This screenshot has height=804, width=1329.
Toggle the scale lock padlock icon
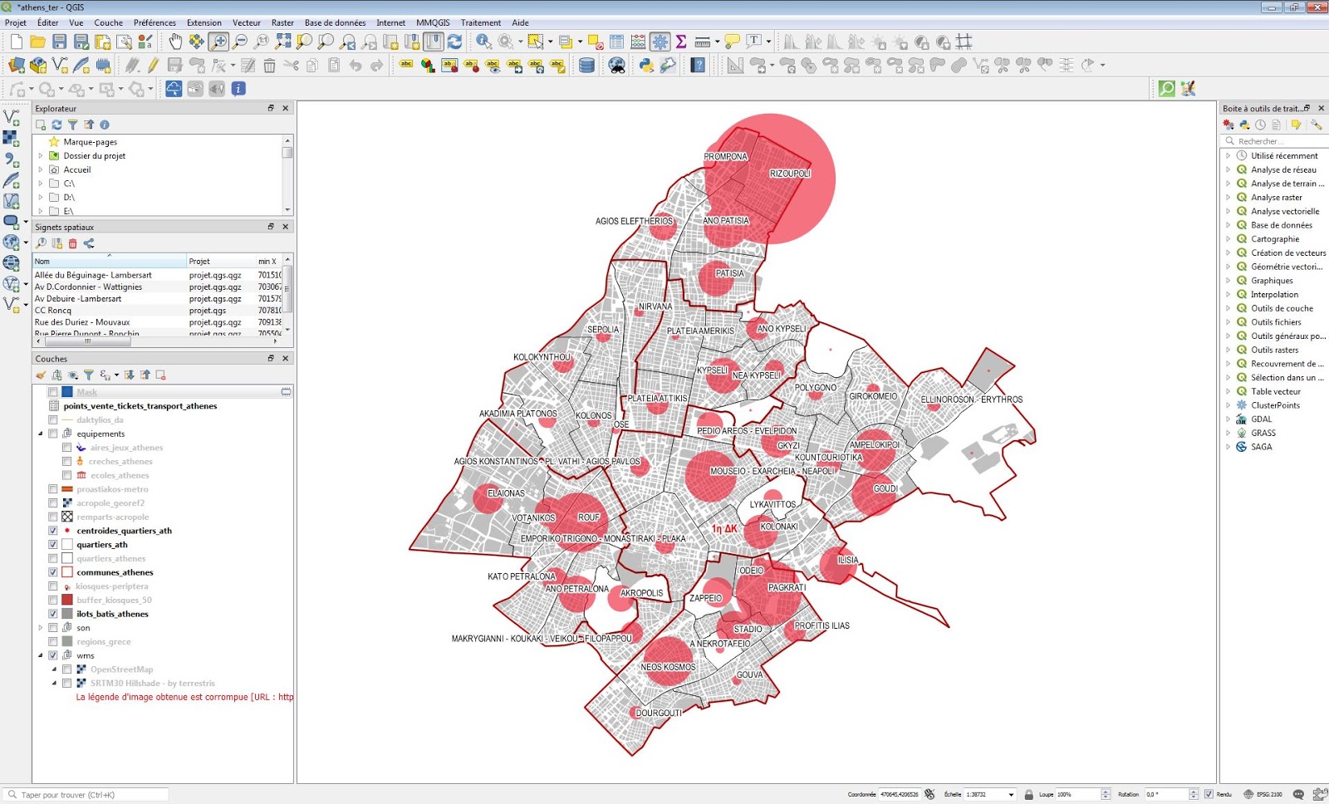pyautogui.click(x=1028, y=794)
